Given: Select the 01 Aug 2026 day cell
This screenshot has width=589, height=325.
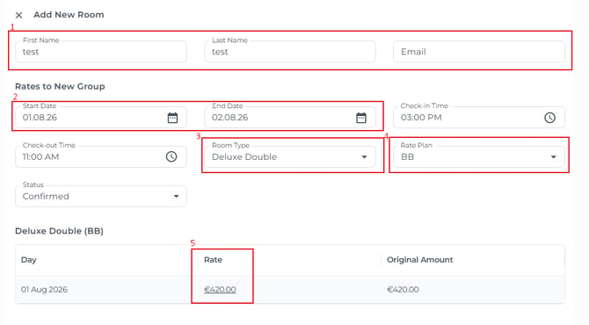Looking at the screenshot, I should [44, 290].
